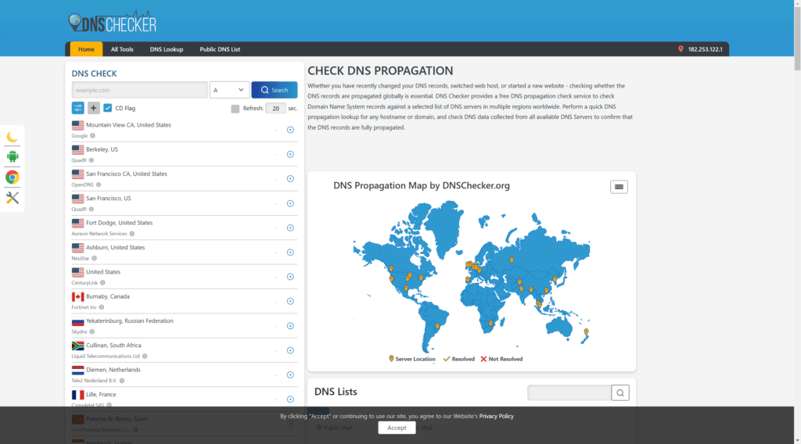
Task: Open the Android app icon in sidebar
Action: click(13, 156)
